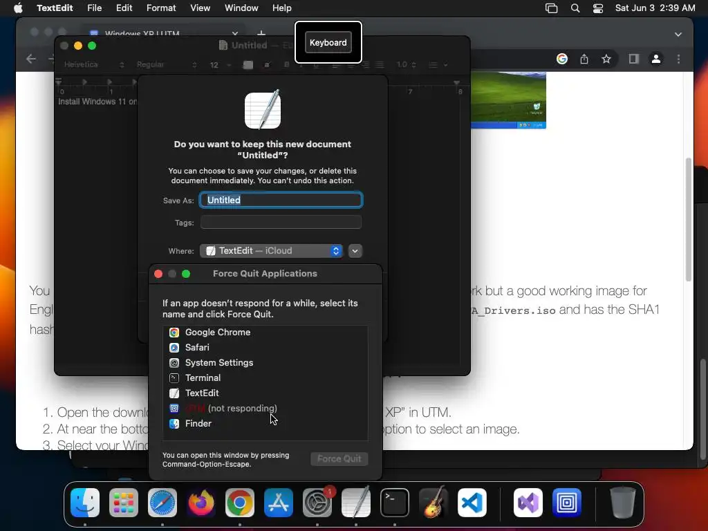Click the date and time in menu bar
This screenshot has height=531, width=708.
[x=655, y=8]
